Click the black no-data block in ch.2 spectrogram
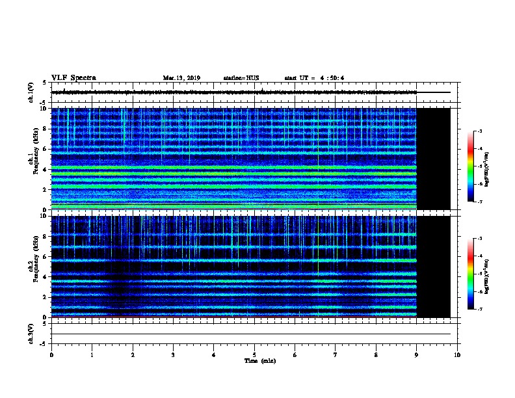Image resolution: width=515 pixels, height=398 pixels. [434, 267]
